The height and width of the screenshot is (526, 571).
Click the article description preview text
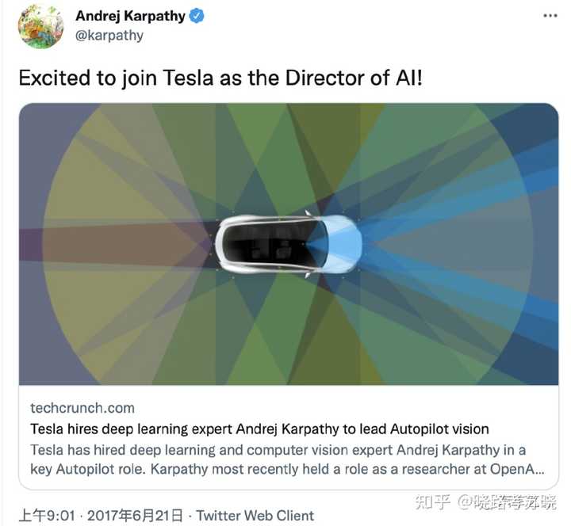pos(287,459)
